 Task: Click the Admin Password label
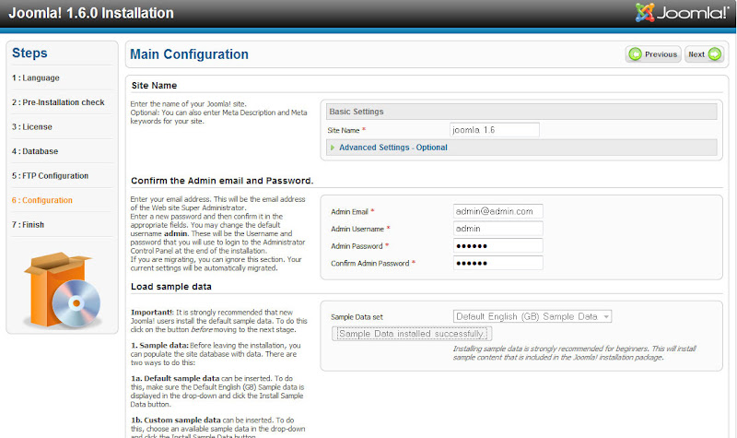[357, 246]
